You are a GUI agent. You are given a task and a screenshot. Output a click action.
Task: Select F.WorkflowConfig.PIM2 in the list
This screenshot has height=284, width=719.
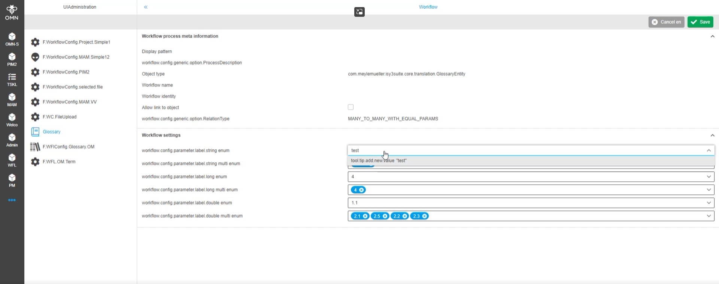click(66, 72)
